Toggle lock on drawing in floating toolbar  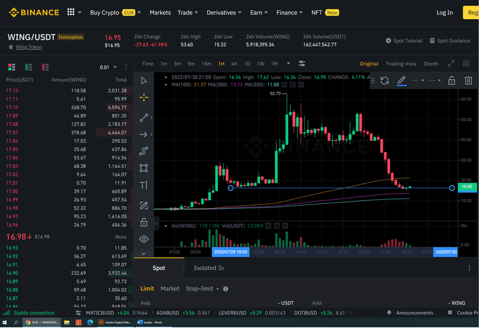tap(451, 80)
